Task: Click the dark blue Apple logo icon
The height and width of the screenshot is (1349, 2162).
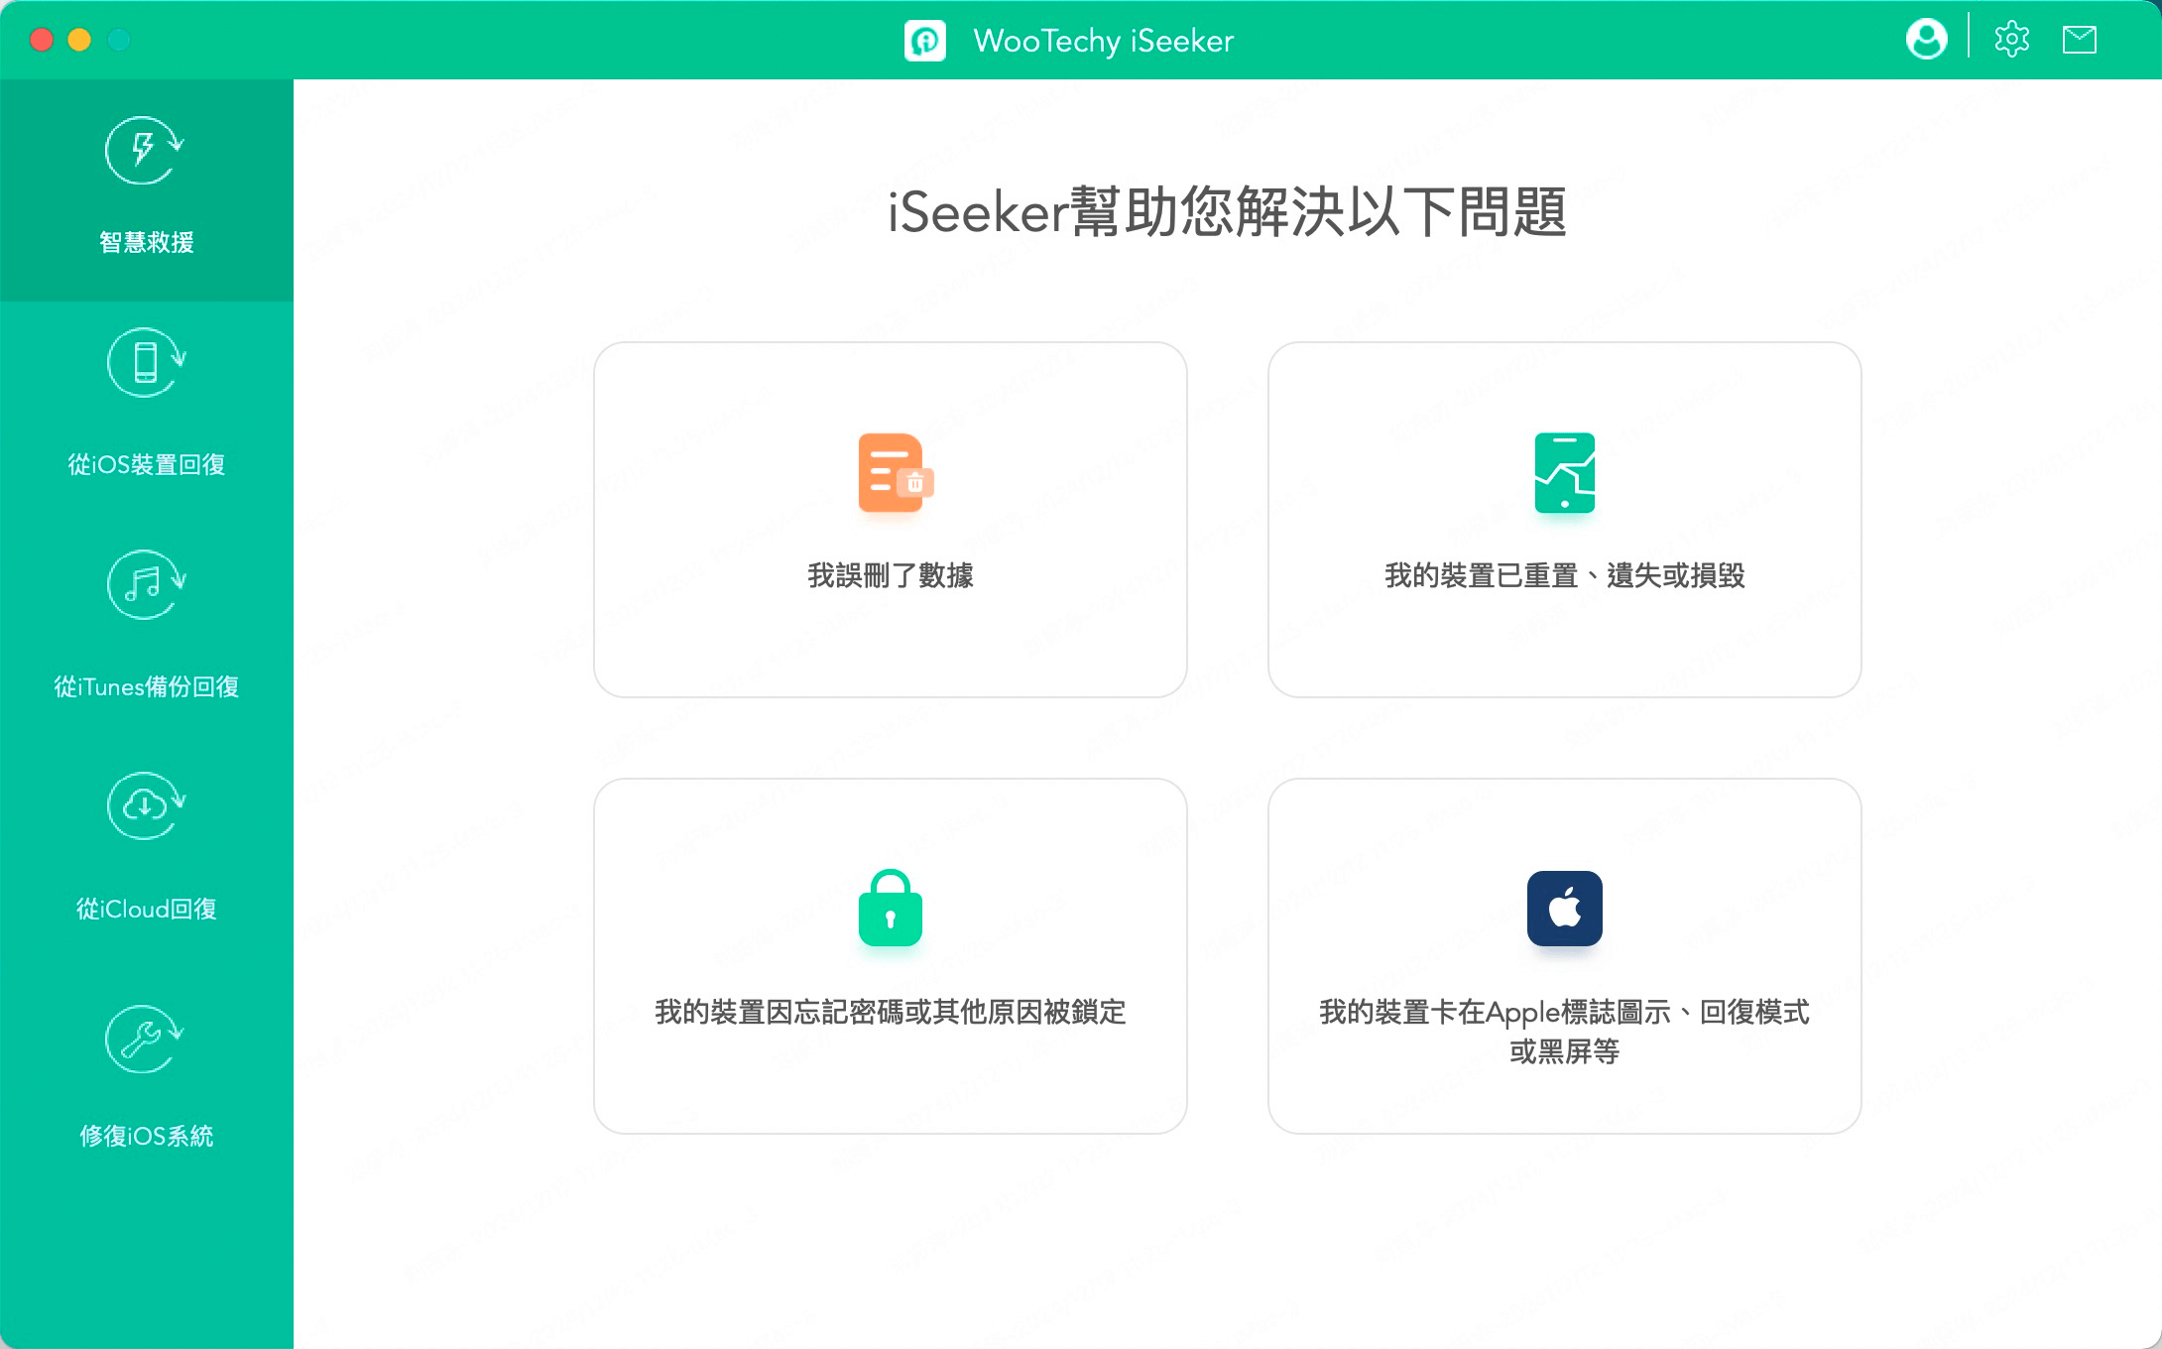Action: click(1565, 909)
